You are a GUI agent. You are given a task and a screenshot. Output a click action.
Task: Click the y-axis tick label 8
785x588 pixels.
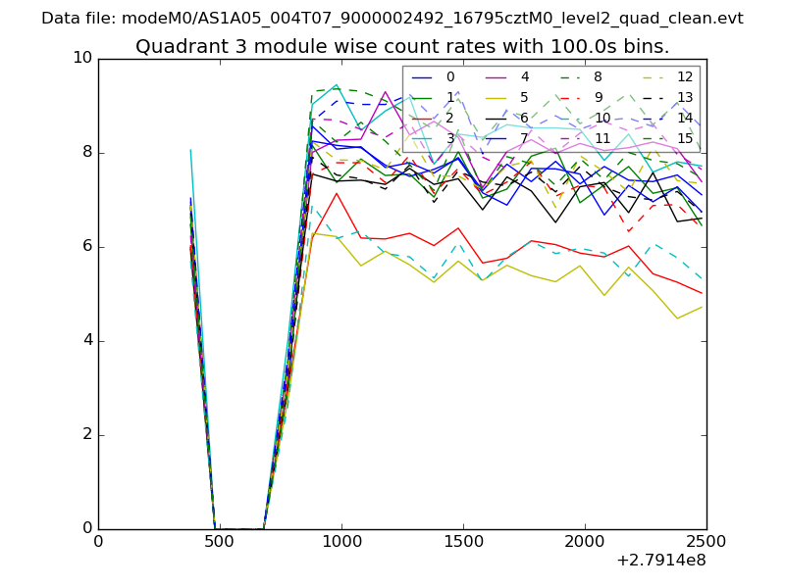click(x=86, y=152)
